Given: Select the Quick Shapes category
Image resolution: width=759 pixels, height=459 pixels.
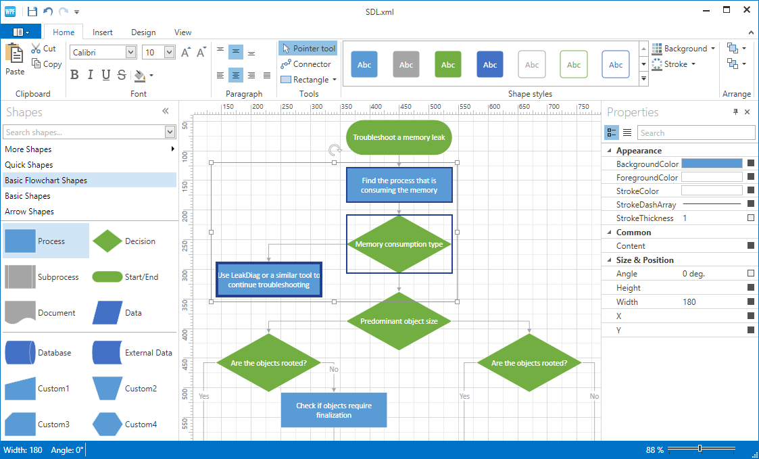Looking at the screenshot, I should point(28,165).
